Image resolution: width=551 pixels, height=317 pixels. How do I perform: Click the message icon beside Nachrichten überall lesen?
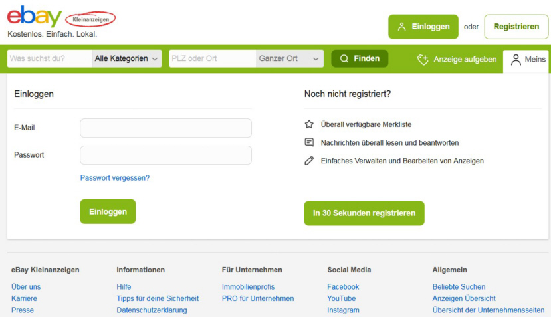(309, 142)
